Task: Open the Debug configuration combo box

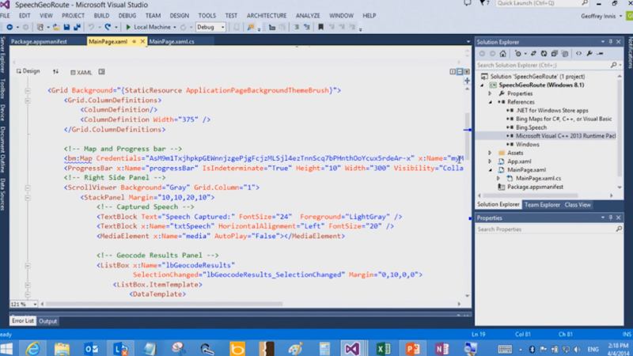Action: [x=210, y=27]
